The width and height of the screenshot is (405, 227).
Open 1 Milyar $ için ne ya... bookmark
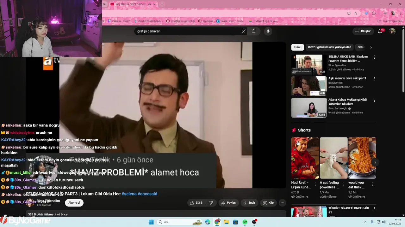pos(263,21)
